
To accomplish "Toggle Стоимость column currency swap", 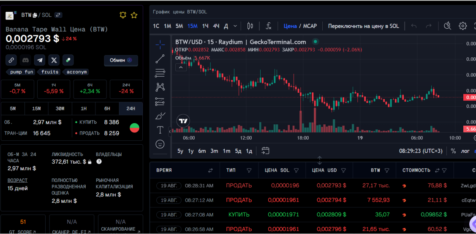I will click(437, 170).
